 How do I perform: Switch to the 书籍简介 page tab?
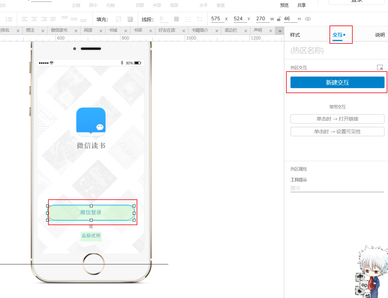point(200,30)
